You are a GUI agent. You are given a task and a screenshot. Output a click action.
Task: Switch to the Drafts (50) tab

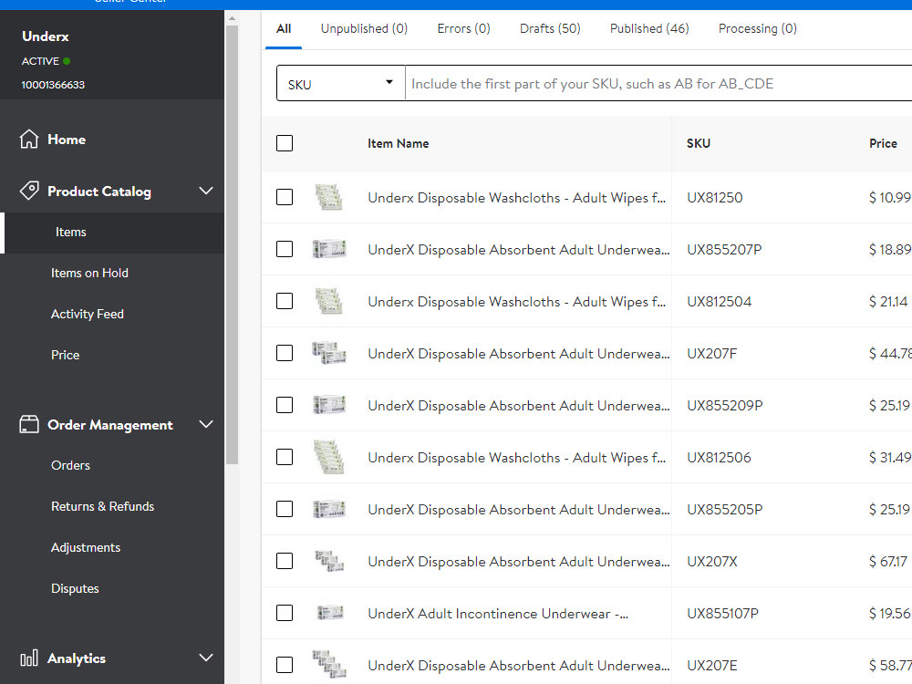[550, 28]
